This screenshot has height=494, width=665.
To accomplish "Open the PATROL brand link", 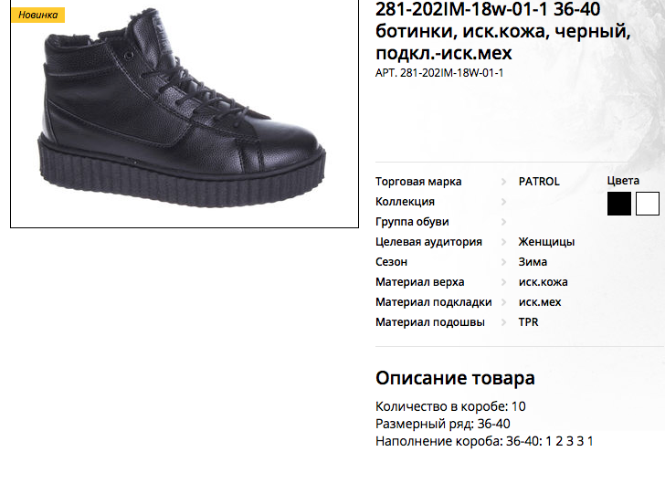I will point(539,182).
